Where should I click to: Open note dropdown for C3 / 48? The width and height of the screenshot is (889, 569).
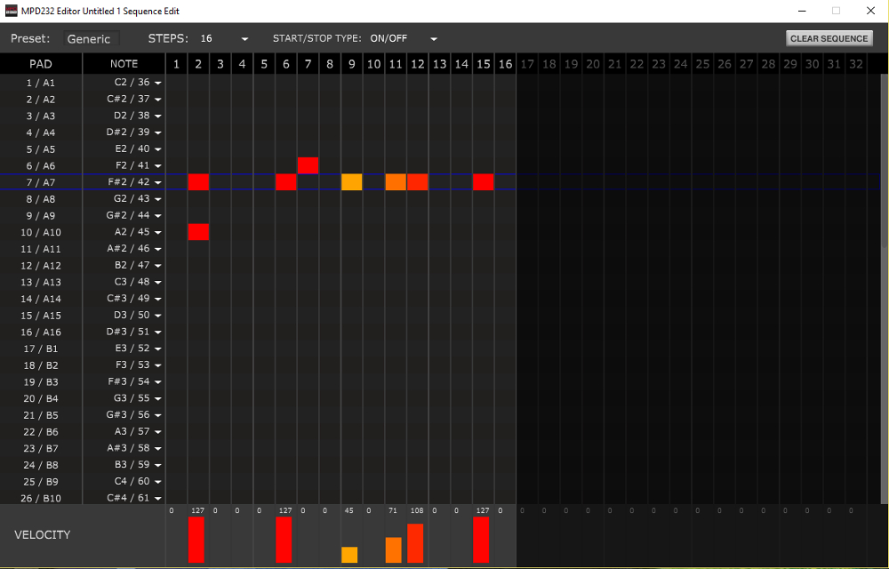coord(158,282)
